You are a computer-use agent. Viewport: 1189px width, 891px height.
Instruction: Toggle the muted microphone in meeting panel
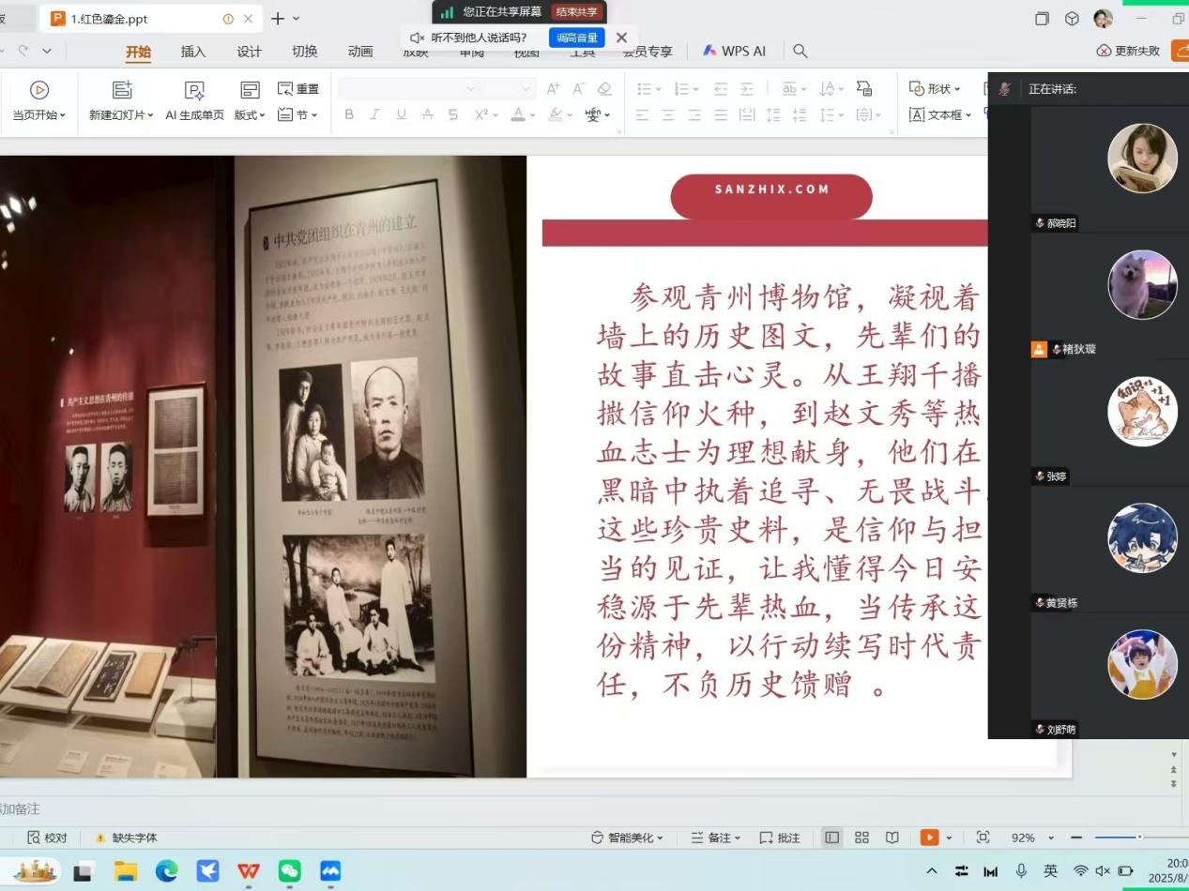pyautogui.click(x=1004, y=89)
